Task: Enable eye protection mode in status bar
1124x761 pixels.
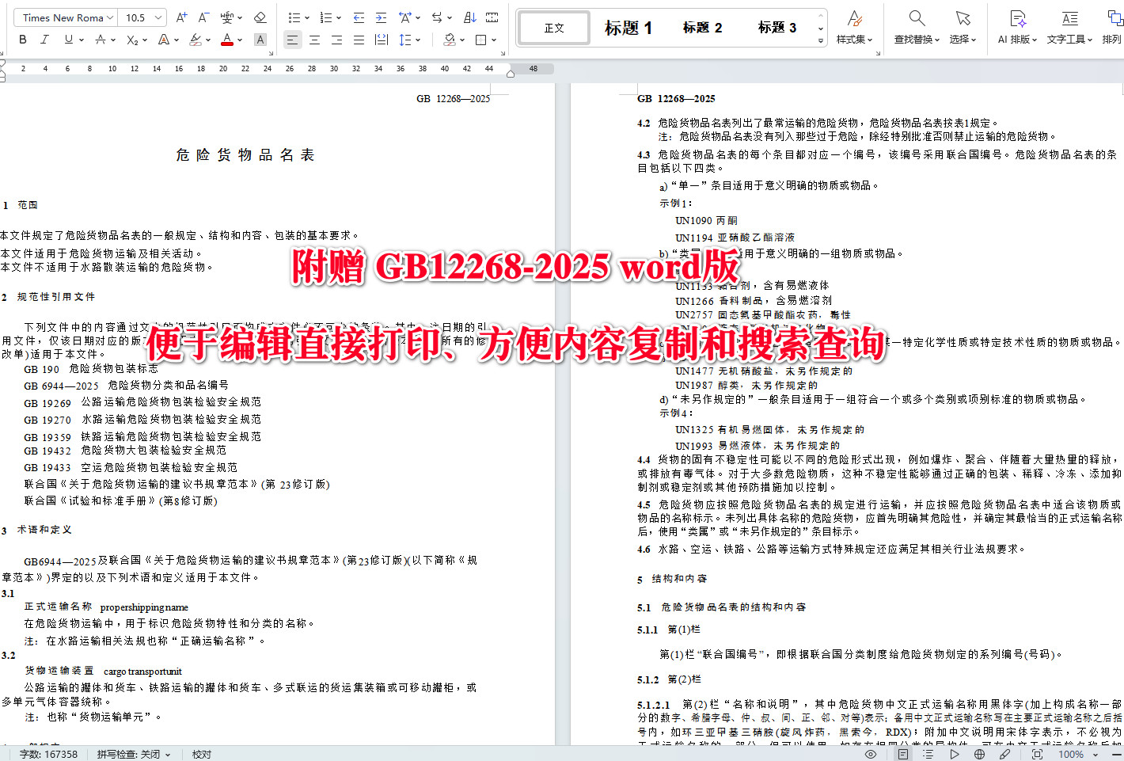Action: pyautogui.click(x=869, y=754)
